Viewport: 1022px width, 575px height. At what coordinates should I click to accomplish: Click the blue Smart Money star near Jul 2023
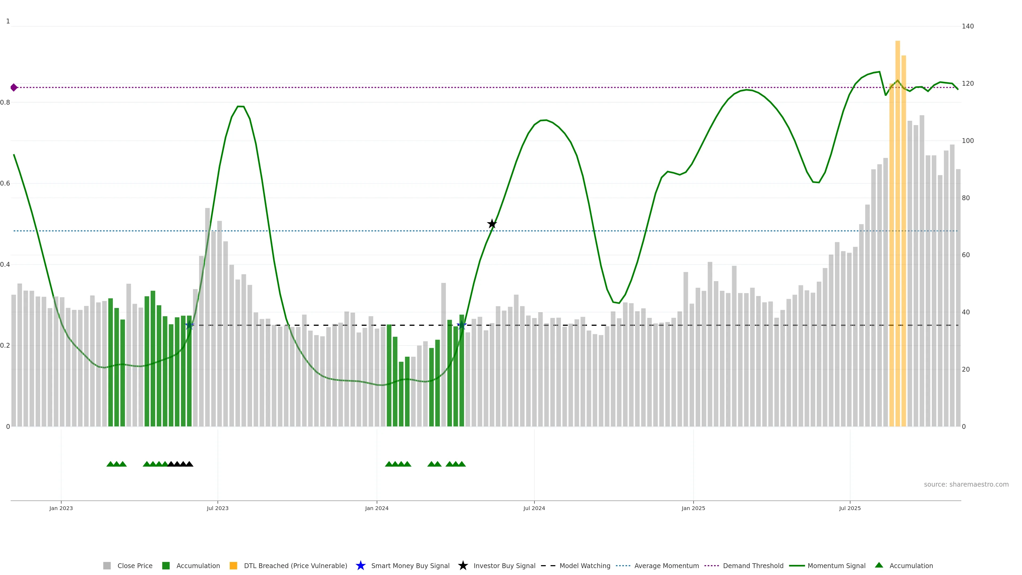[190, 325]
